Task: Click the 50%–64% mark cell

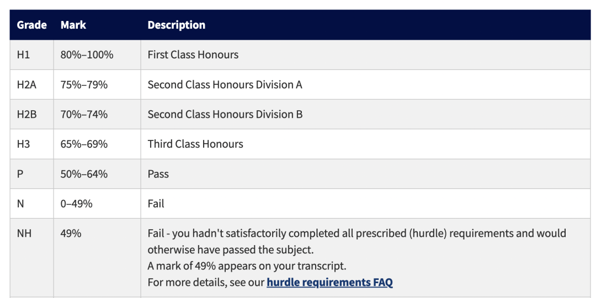Action: (97, 174)
